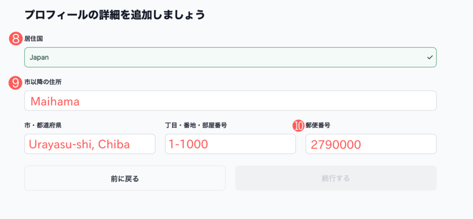
Task: Click the Urayasu-shi, Chiba input field
Action: point(89,144)
